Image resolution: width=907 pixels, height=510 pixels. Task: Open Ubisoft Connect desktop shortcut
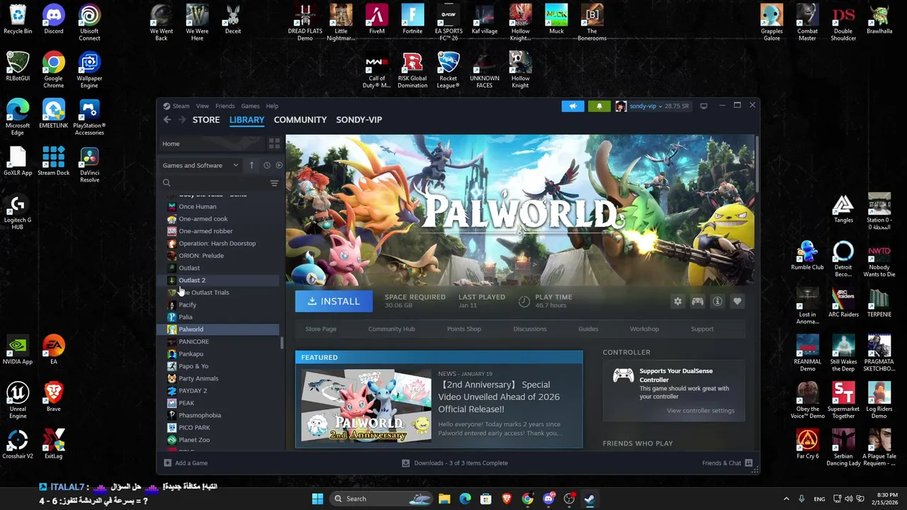[89, 23]
